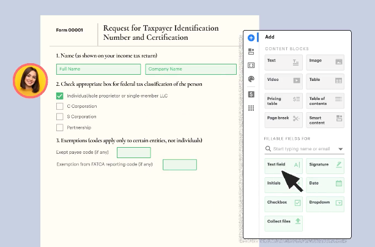Tick the Partnership checkbox

(x=60, y=127)
